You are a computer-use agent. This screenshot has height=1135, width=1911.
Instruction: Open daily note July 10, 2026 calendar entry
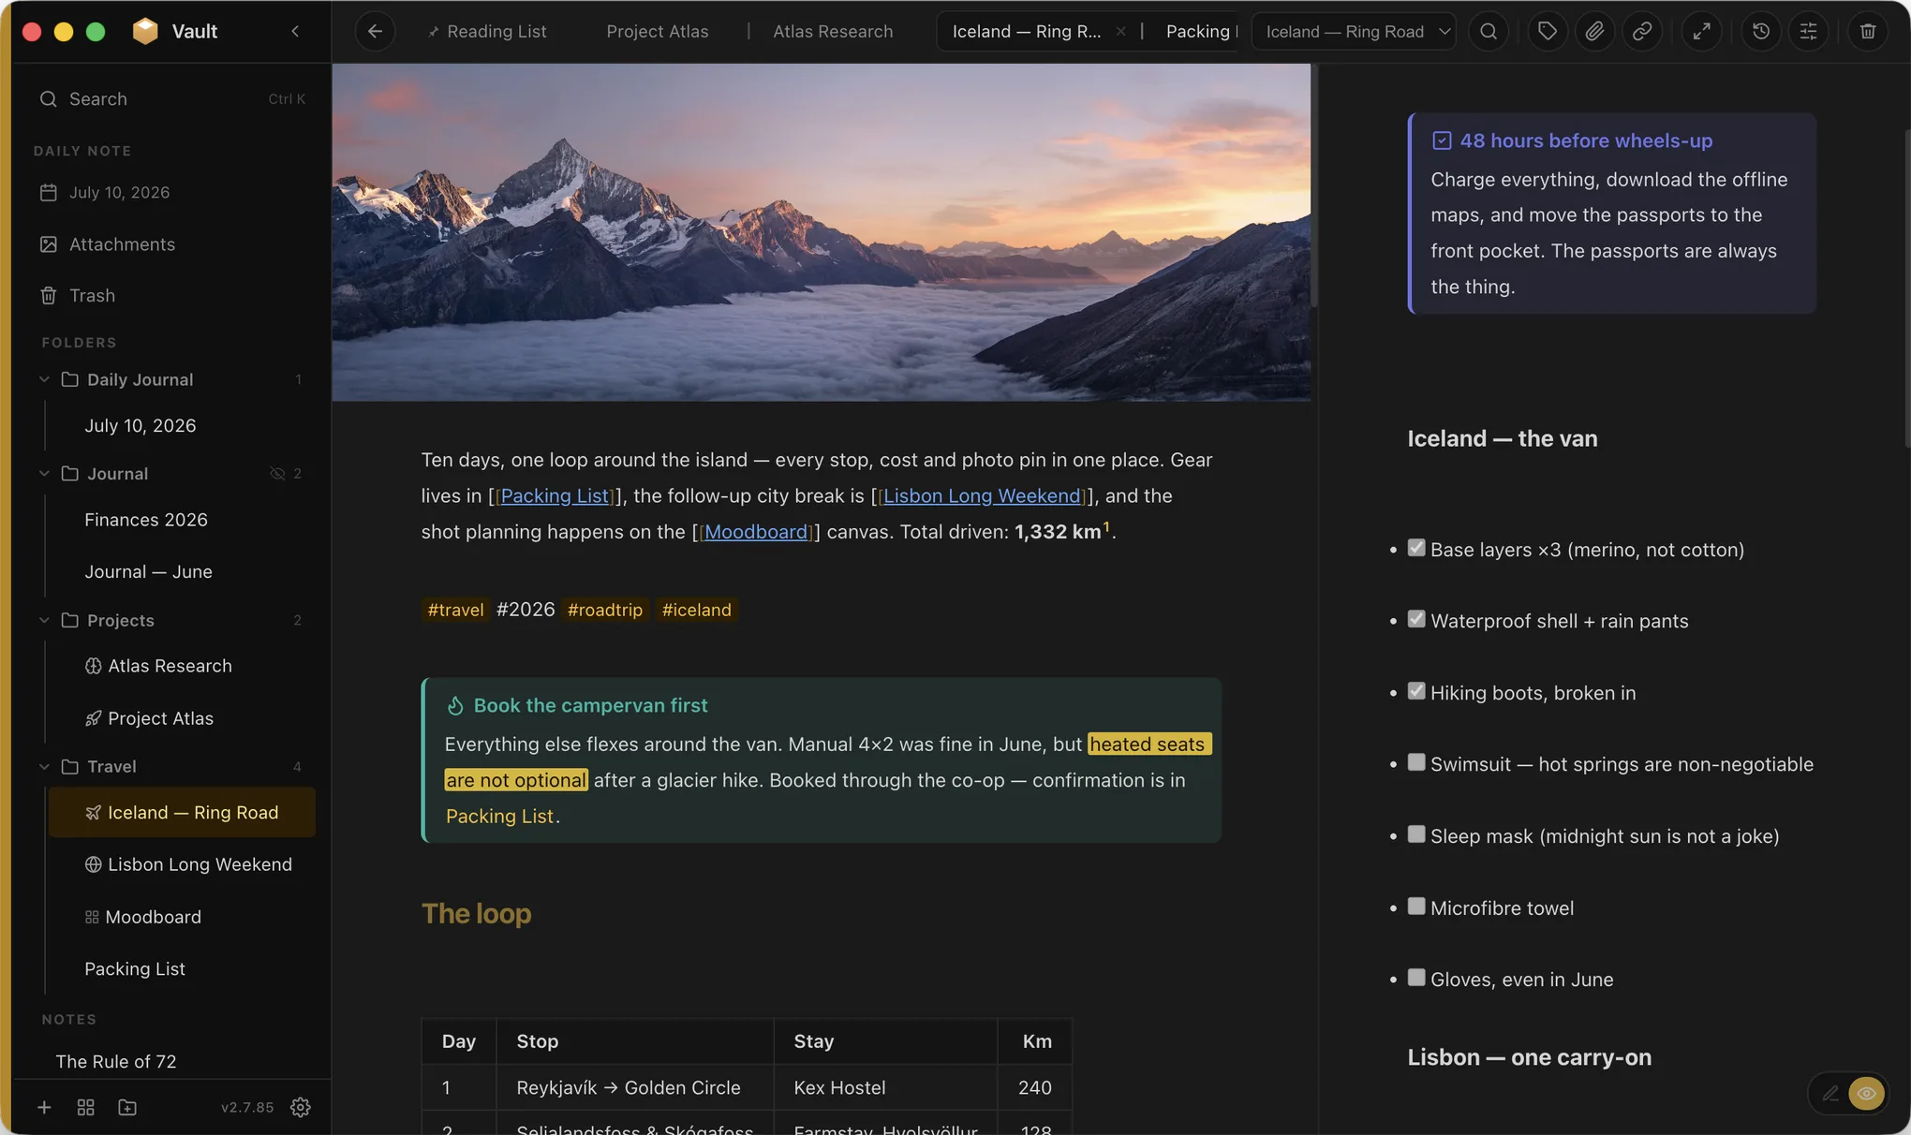pyautogui.click(x=172, y=192)
